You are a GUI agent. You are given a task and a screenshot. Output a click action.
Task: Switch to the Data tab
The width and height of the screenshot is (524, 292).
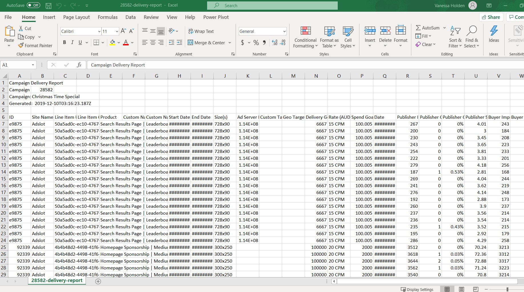click(130, 17)
